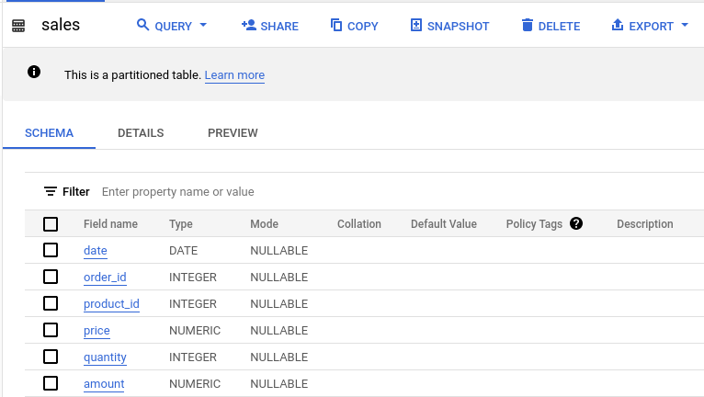Open the quantity field link
The height and width of the screenshot is (397, 704).
pos(105,357)
